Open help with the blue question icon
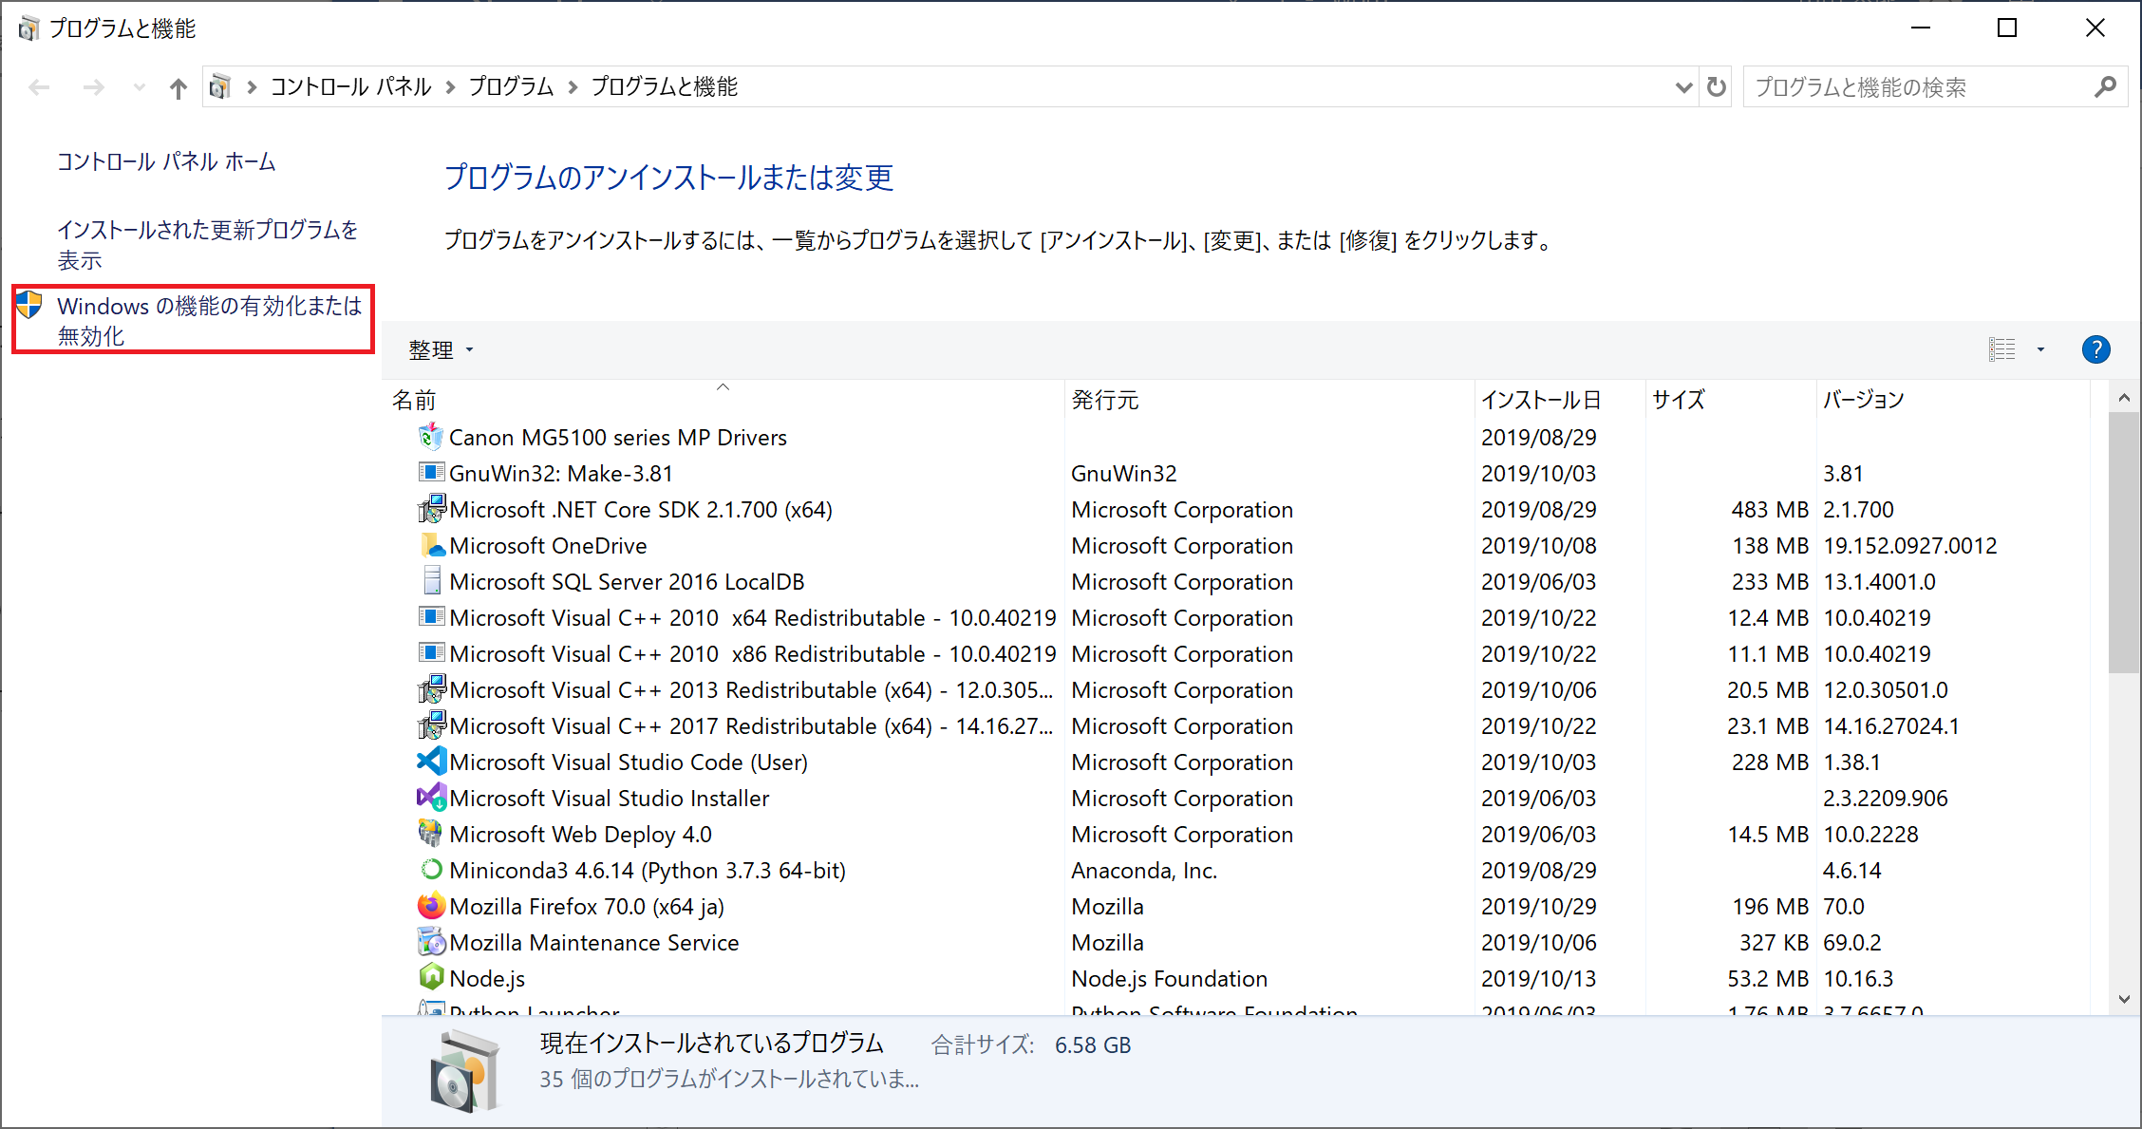Image resolution: width=2142 pixels, height=1129 pixels. 2095,349
